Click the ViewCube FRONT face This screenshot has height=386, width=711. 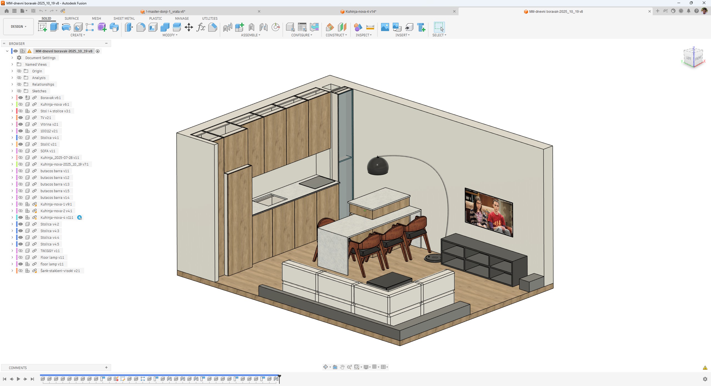[698, 58]
